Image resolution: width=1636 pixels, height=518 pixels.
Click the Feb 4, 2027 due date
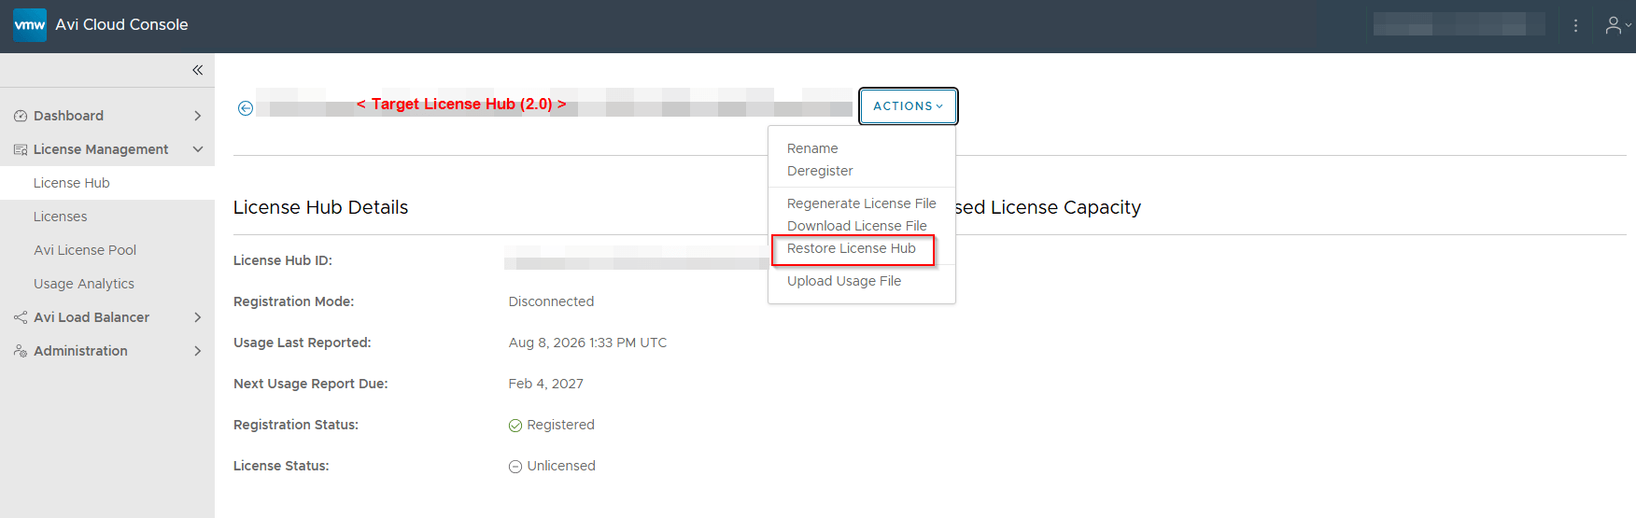(x=545, y=384)
